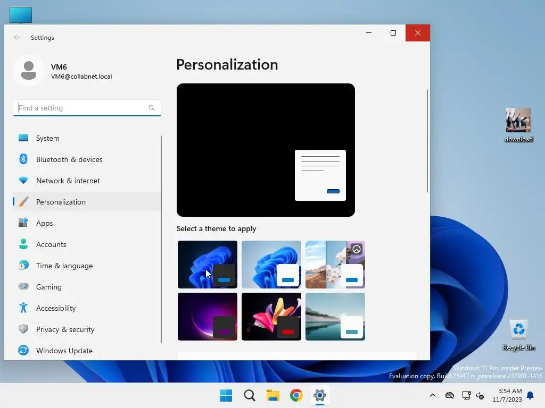The image size is (545, 408).
Task: Click the magnifier icon in search box
Action: [152, 108]
